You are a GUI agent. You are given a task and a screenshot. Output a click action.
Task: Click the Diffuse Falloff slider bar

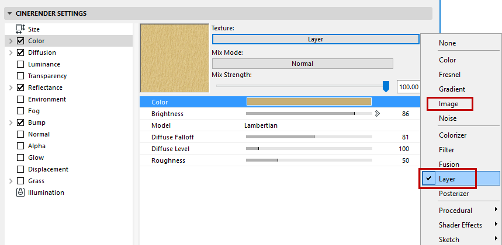[x=309, y=136]
